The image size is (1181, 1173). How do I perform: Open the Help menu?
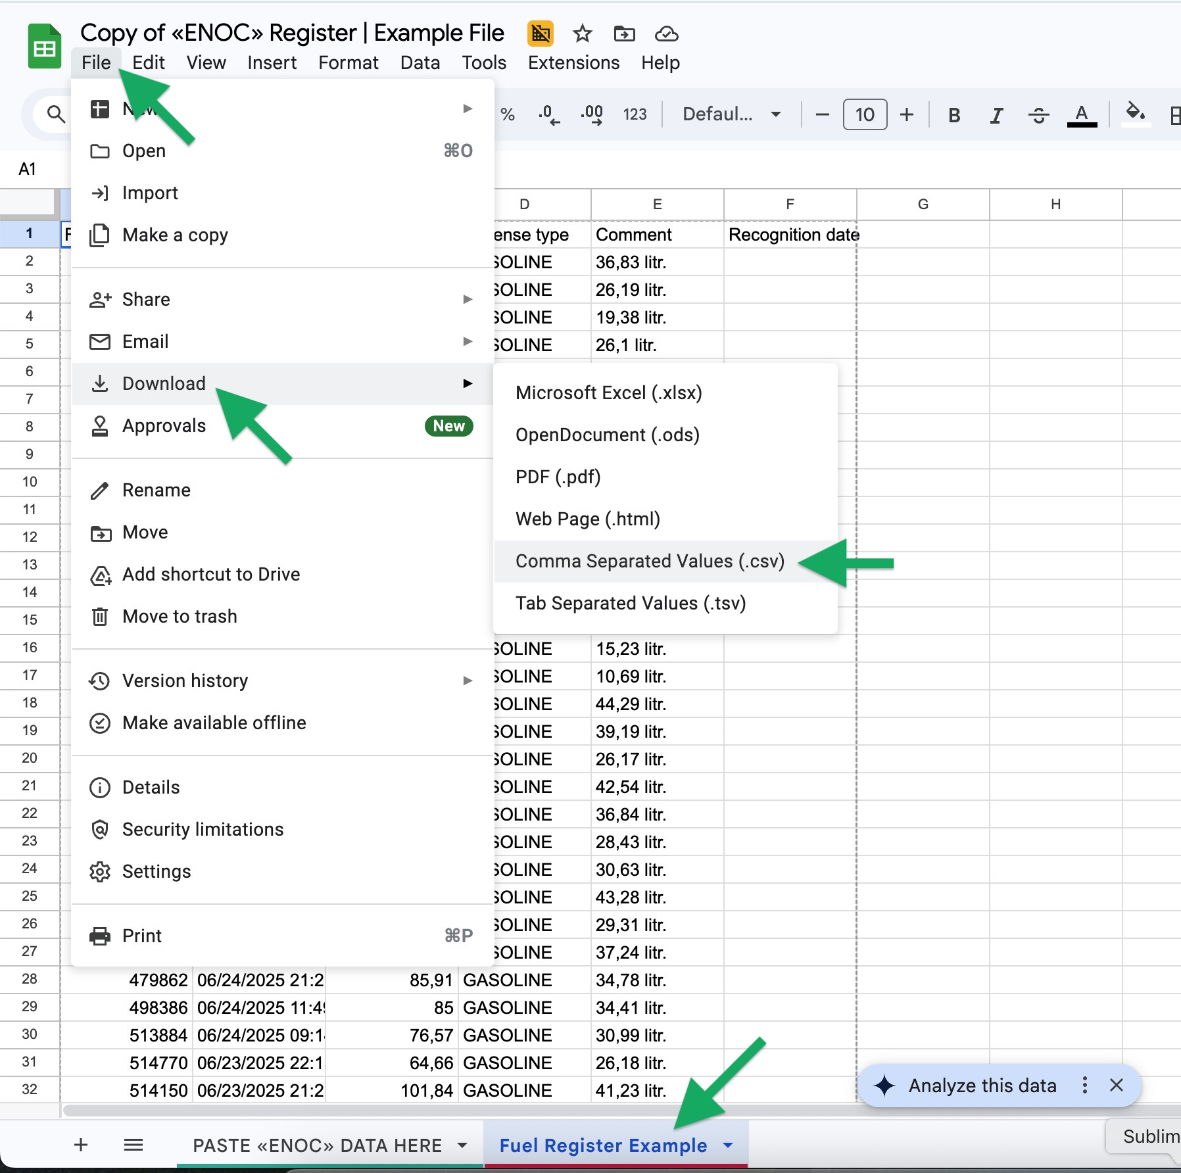(660, 62)
